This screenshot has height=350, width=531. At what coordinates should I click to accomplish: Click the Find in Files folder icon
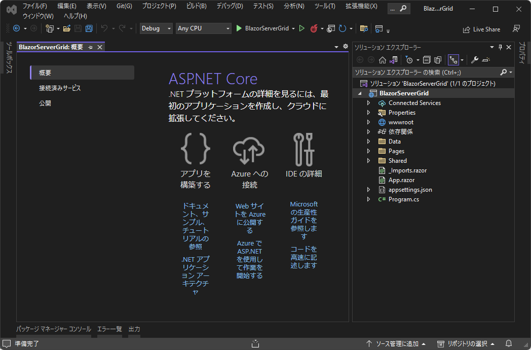(x=364, y=28)
